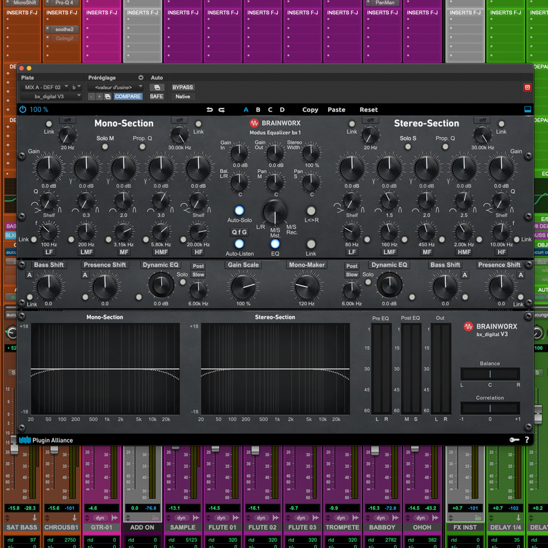Toggle Mono-Section Prop. Q switch
Image resolution: width=548 pixels, height=548 pixels.
pyautogui.click(x=142, y=147)
